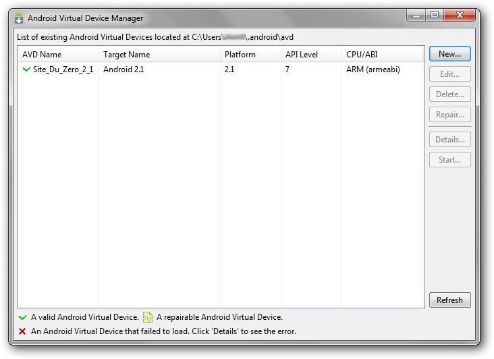The width and height of the screenshot is (494, 359).
Task: Select the Site_Du_Zero_2_1 device row
Action: point(221,70)
